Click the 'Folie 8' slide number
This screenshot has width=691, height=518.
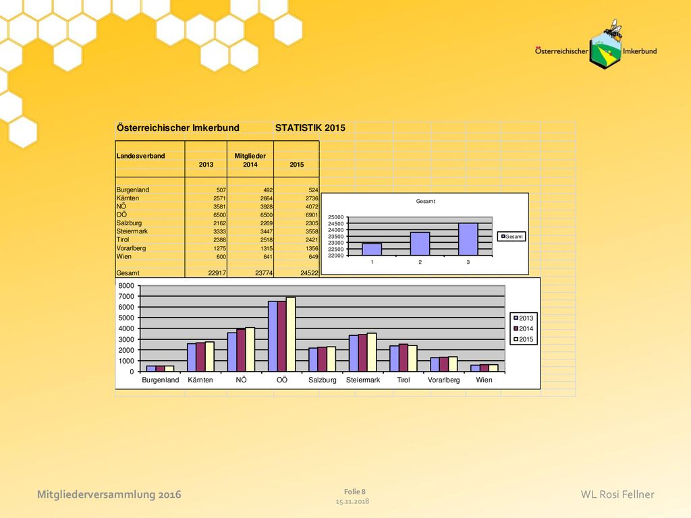click(355, 492)
